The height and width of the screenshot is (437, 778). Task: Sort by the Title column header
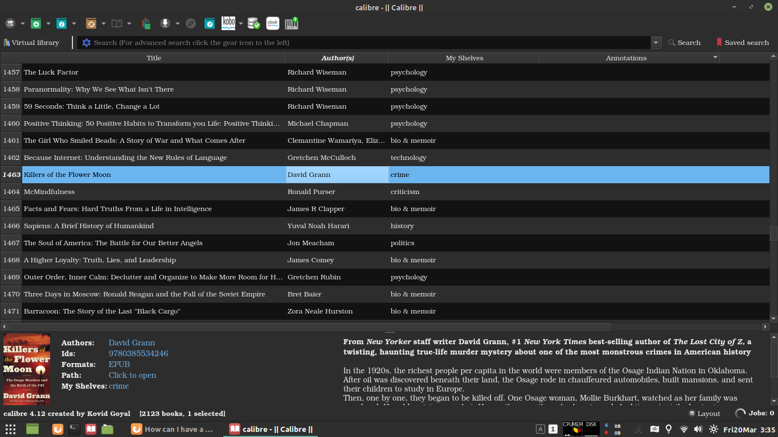(154, 58)
